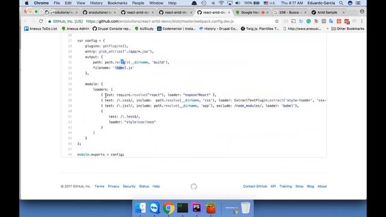Open PhpStorm from the Dock
The image size is (386, 217).
click(197, 208)
